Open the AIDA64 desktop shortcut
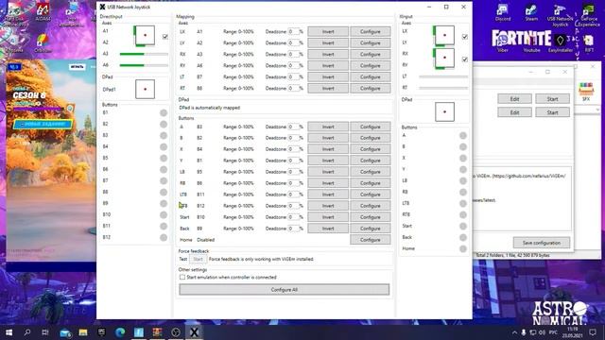The height and width of the screenshot is (340, 605). click(43, 12)
